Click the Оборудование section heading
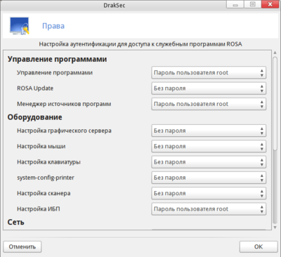 [x=34, y=117]
